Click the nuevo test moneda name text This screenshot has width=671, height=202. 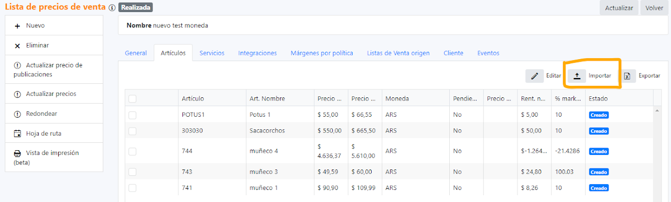[181, 25]
